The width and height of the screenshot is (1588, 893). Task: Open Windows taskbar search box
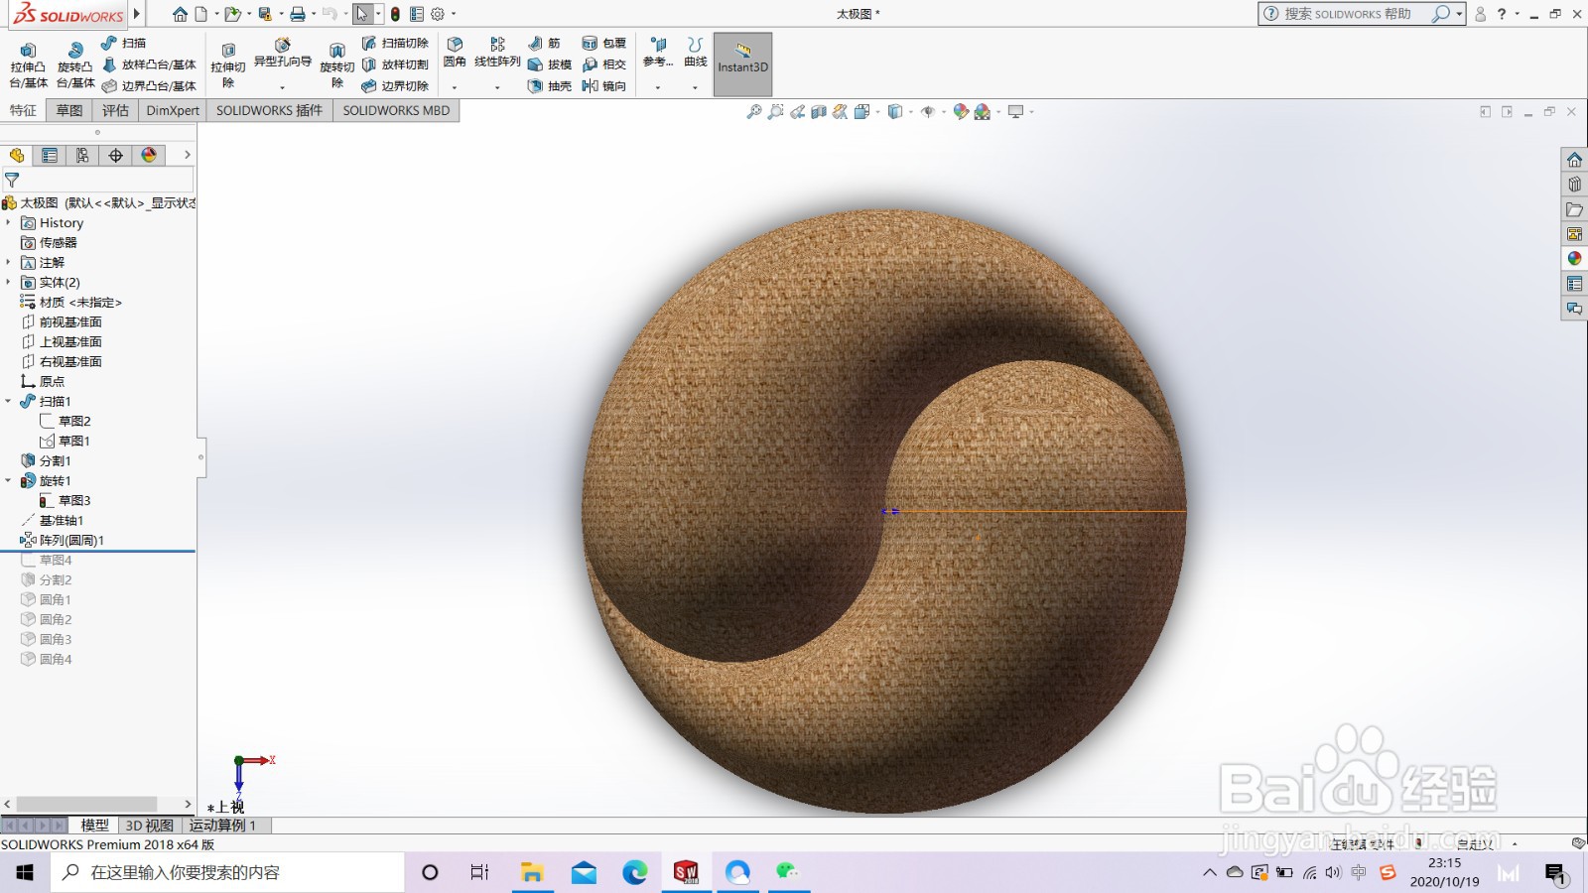point(228,872)
